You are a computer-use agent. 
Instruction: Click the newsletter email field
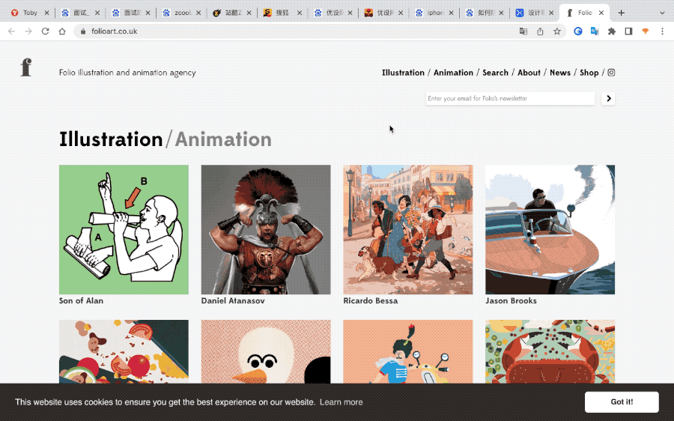[510, 98]
